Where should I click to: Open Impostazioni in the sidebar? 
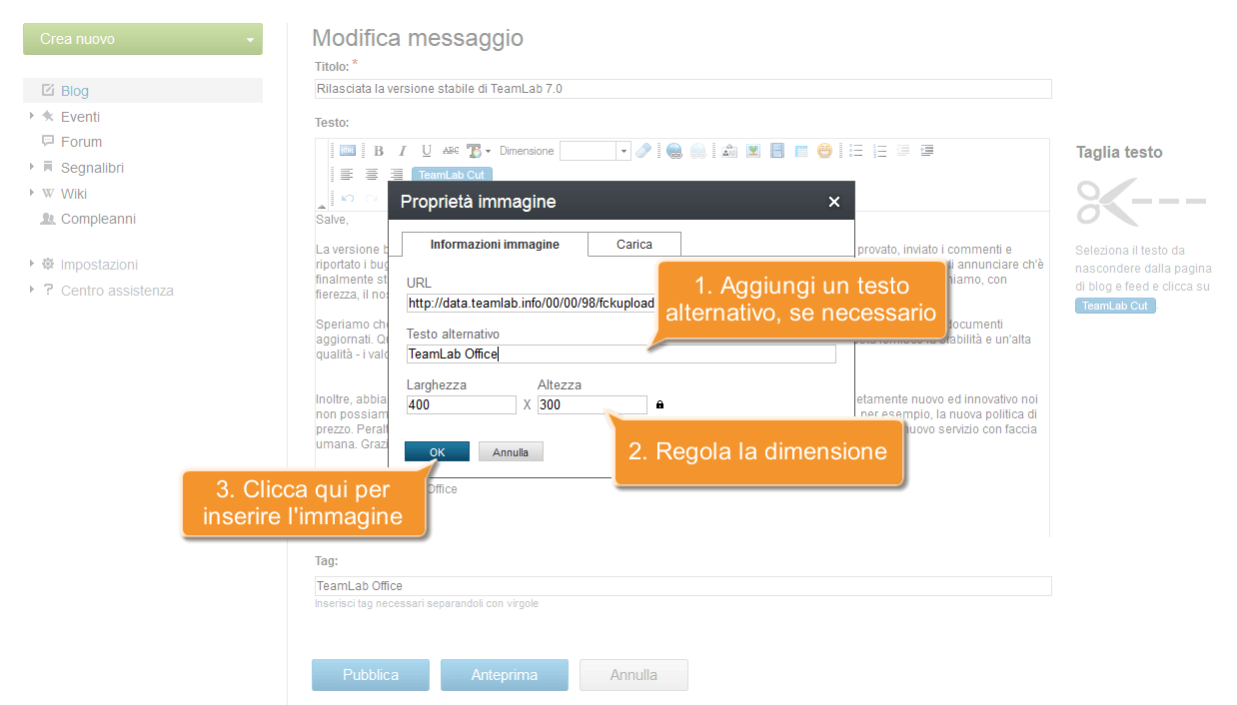99,265
